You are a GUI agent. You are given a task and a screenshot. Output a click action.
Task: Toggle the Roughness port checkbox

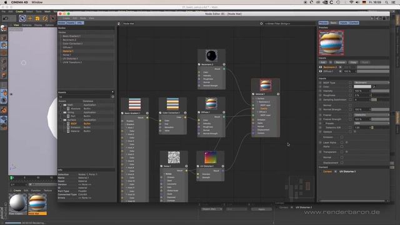[350, 95]
